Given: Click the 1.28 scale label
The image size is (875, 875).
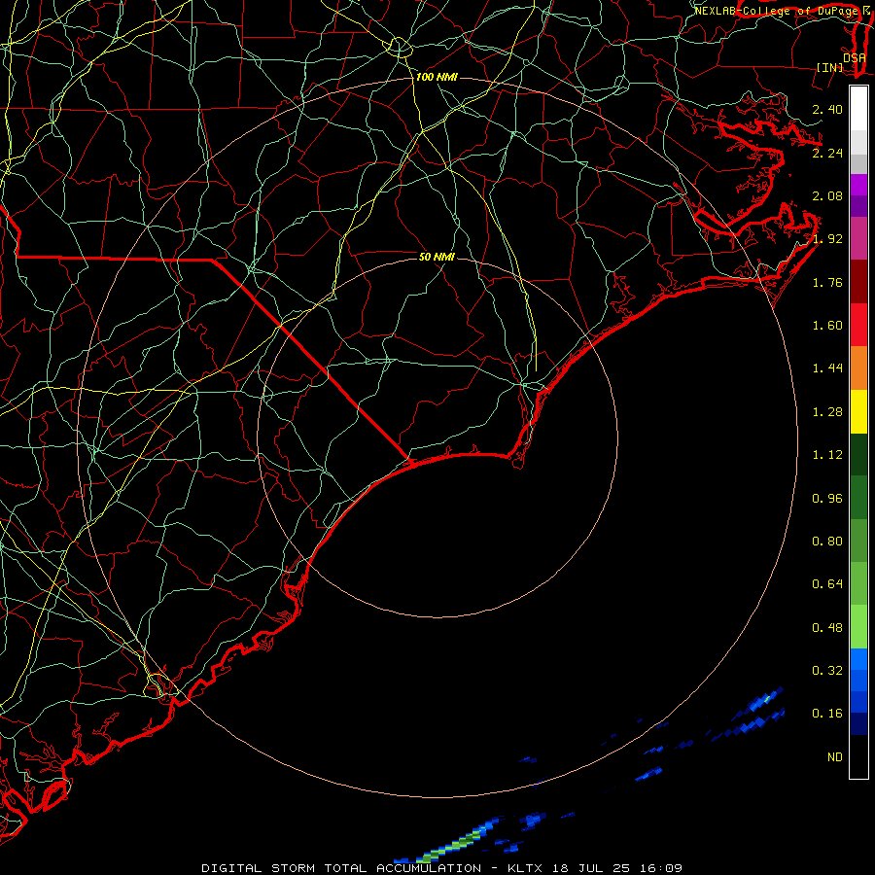Looking at the screenshot, I should pyautogui.click(x=827, y=412).
